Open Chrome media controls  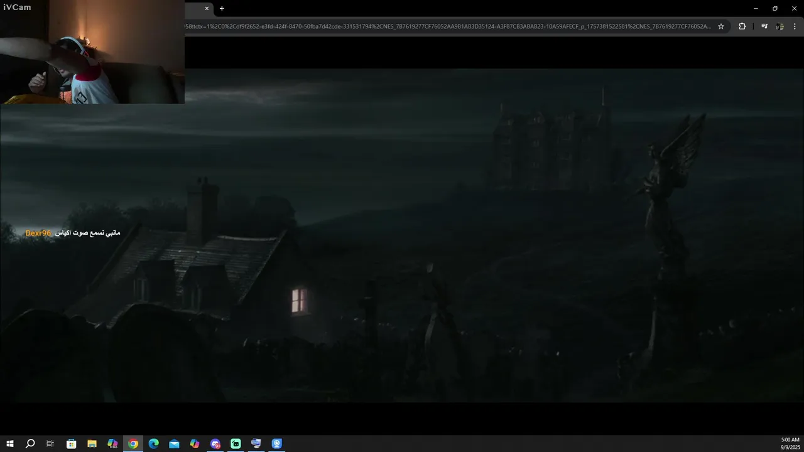coord(764,26)
